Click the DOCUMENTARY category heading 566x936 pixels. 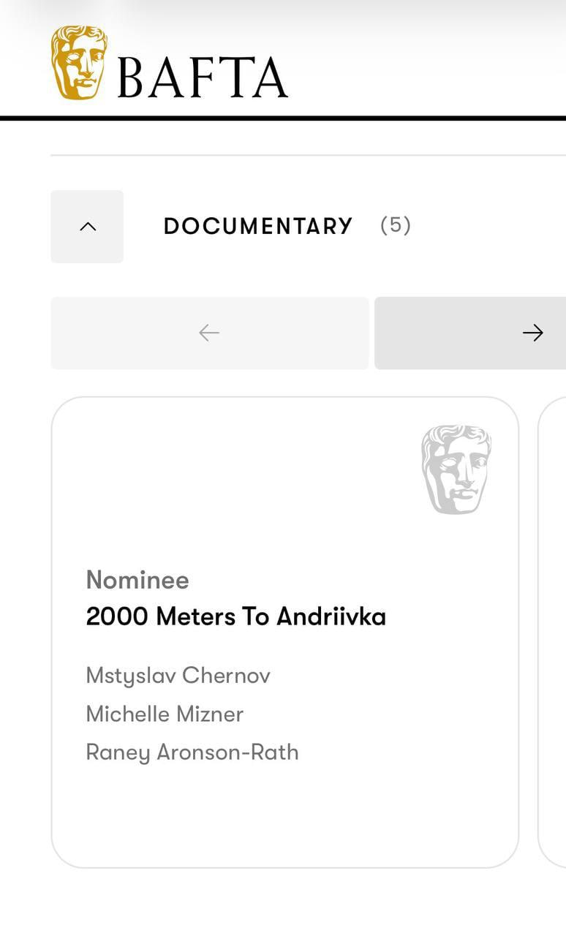[x=258, y=226]
